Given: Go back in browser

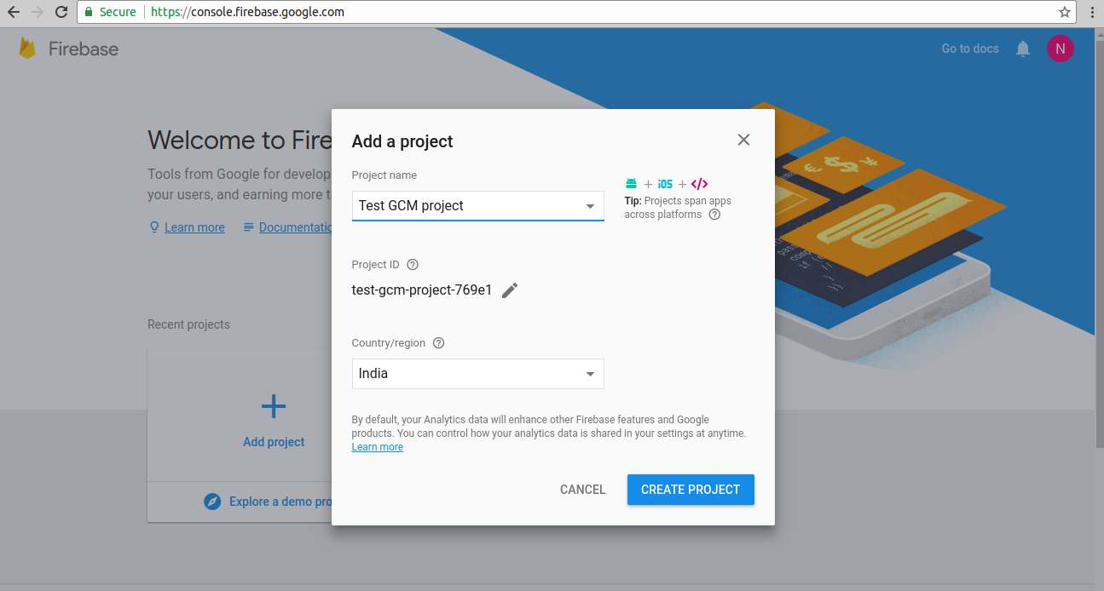Looking at the screenshot, I should [x=14, y=12].
